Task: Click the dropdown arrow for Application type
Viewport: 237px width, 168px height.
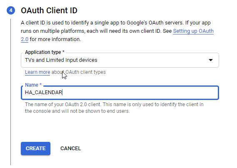Action: pyautogui.click(x=211, y=60)
